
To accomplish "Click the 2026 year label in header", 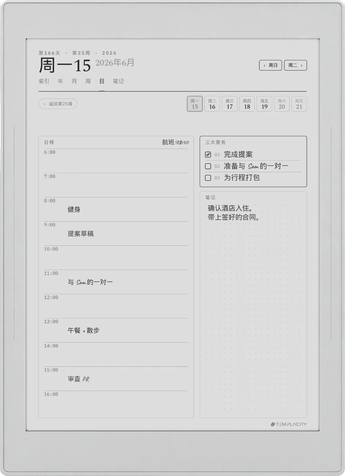I will pyautogui.click(x=109, y=53).
